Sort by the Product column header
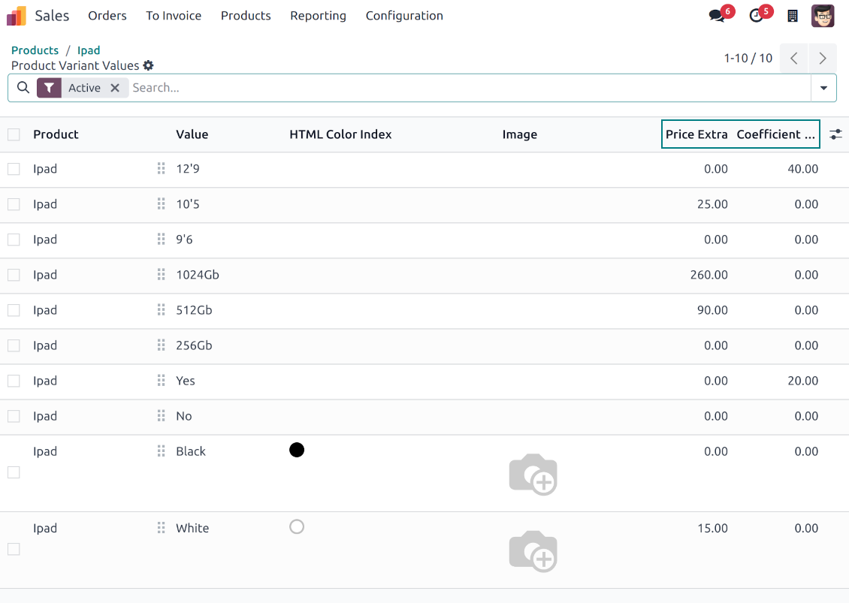This screenshot has height=603, width=849. [56, 134]
